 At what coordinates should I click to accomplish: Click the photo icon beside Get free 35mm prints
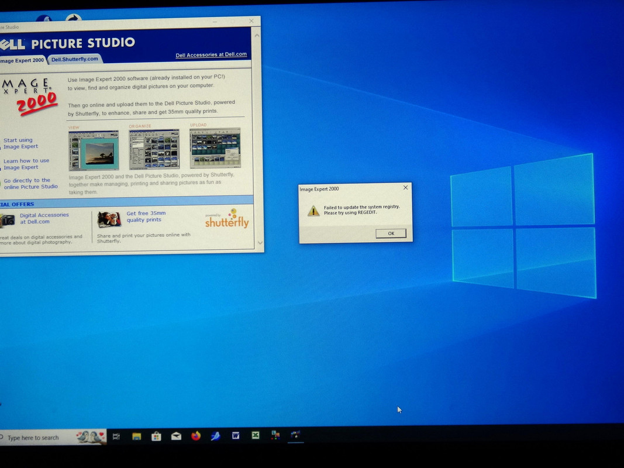tap(109, 219)
